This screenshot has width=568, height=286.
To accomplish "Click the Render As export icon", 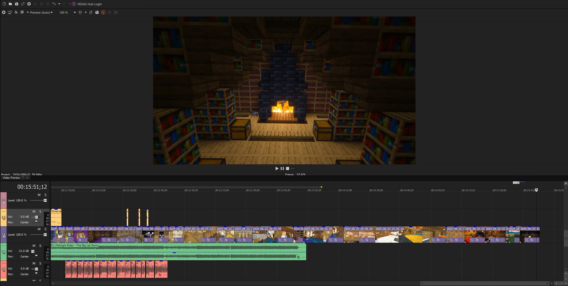I will coord(23,4).
